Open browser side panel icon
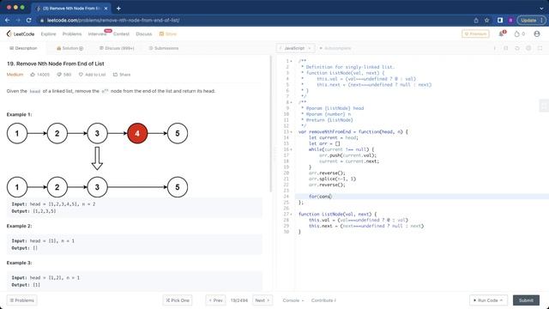 500,21
